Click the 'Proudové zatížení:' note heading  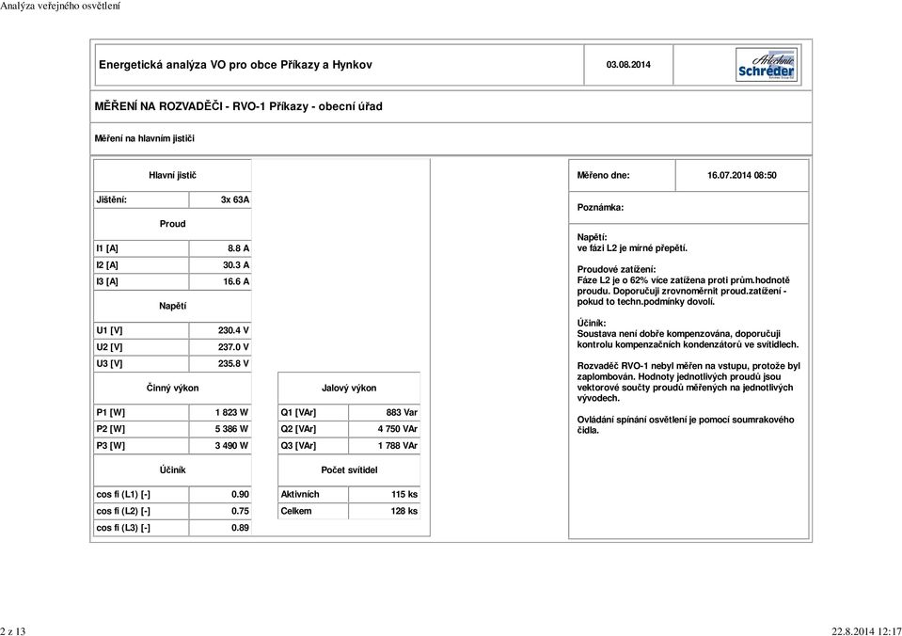click(x=617, y=270)
